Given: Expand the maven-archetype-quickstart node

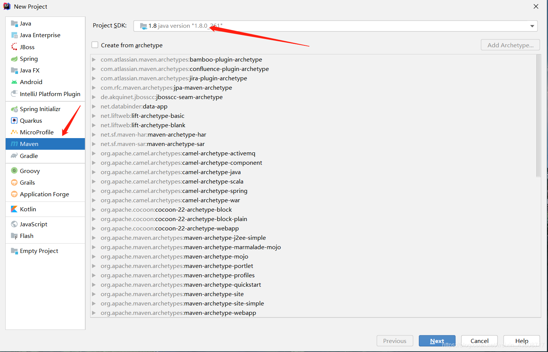Looking at the screenshot, I should coord(94,285).
